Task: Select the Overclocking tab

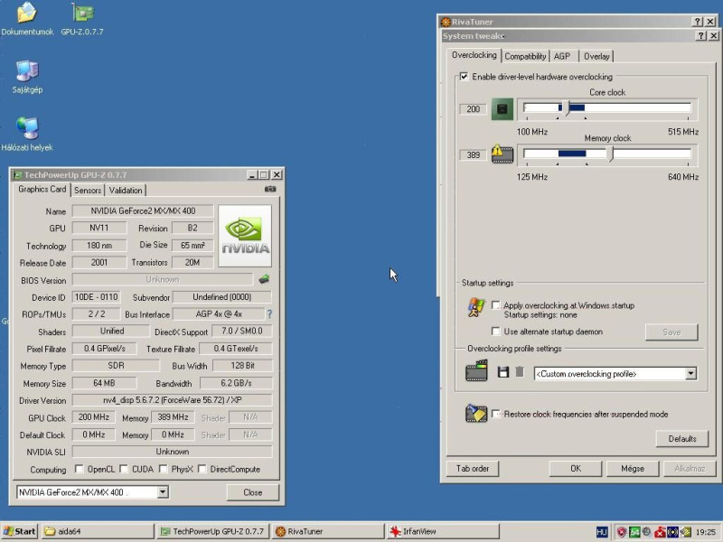Action: coord(474,55)
